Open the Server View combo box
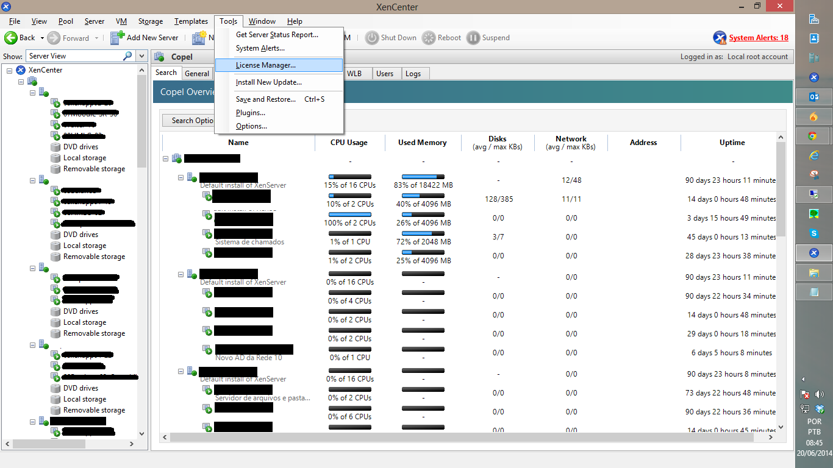Image resolution: width=833 pixels, height=468 pixels. point(80,56)
